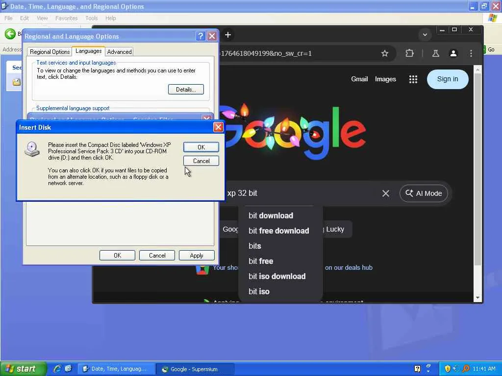Click OK in the Insert Disk dialog
The width and height of the screenshot is (502, 376).
201,147
